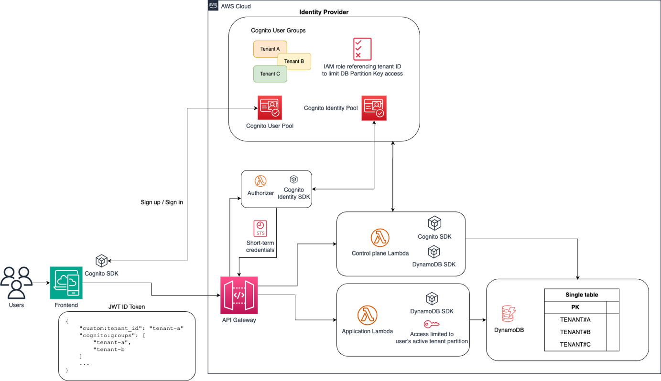This screenshot has width=661, height=381.
Task: Click the "Identity Provider" heading
Action: pyautogui.click(x=324, y=12)
